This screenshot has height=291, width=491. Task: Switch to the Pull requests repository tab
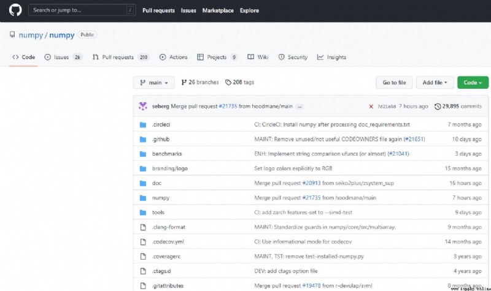pos(121,57)
